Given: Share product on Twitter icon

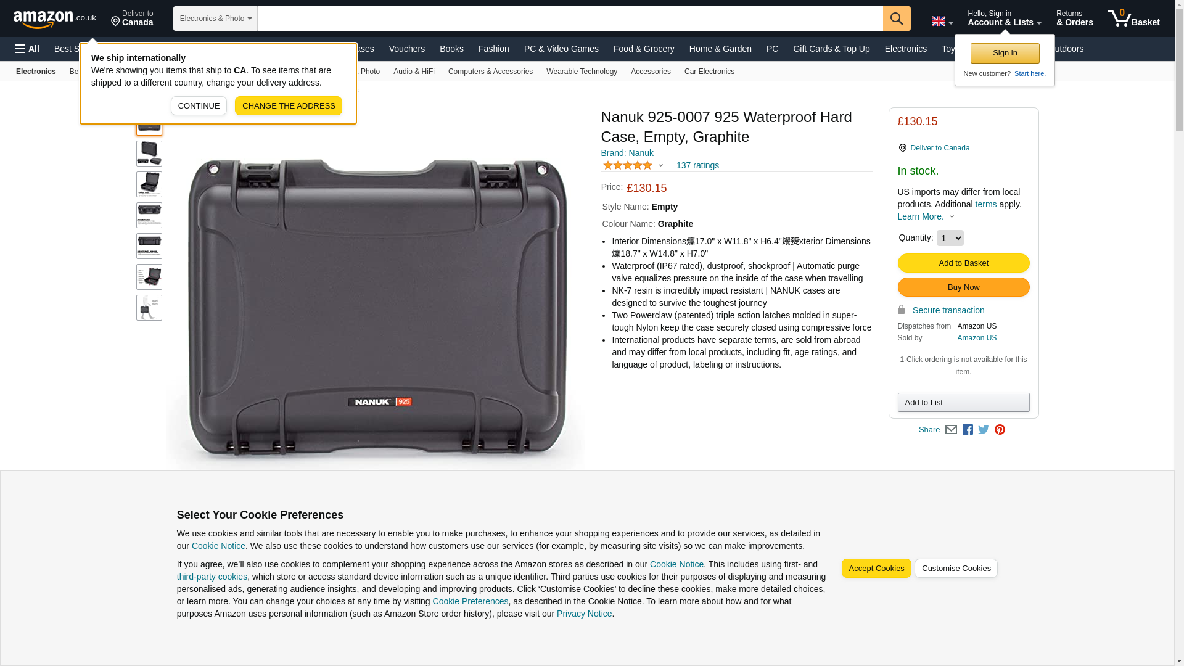Looking at the screenshot, I should (984, 430).
